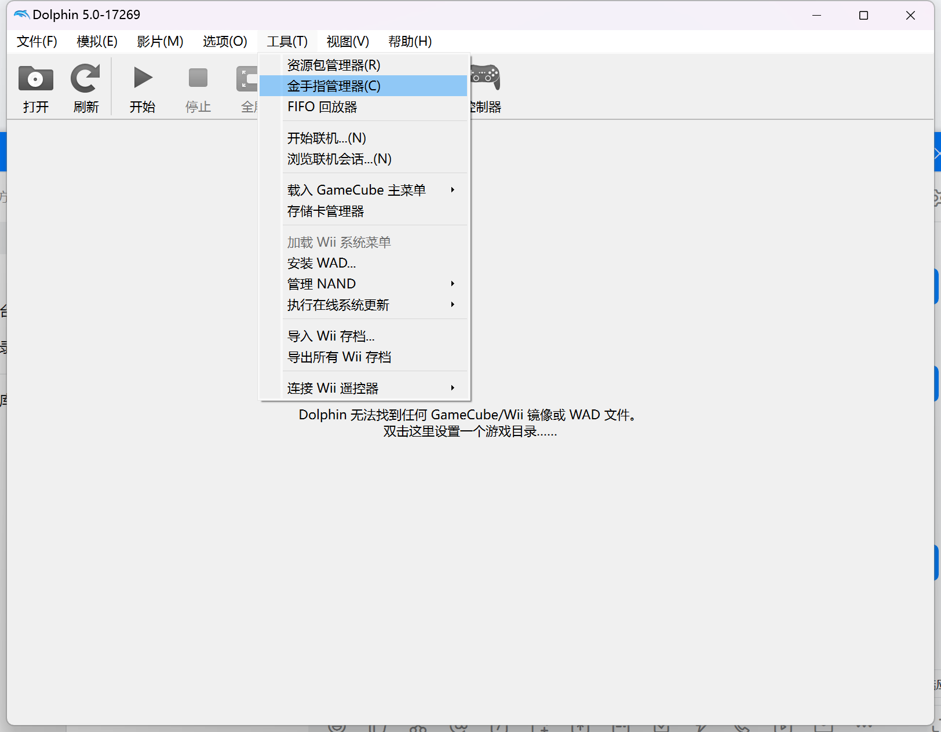Click the 刷新 (Refresh) toolbar icon

pyautogui.click(x=86, y=79)
